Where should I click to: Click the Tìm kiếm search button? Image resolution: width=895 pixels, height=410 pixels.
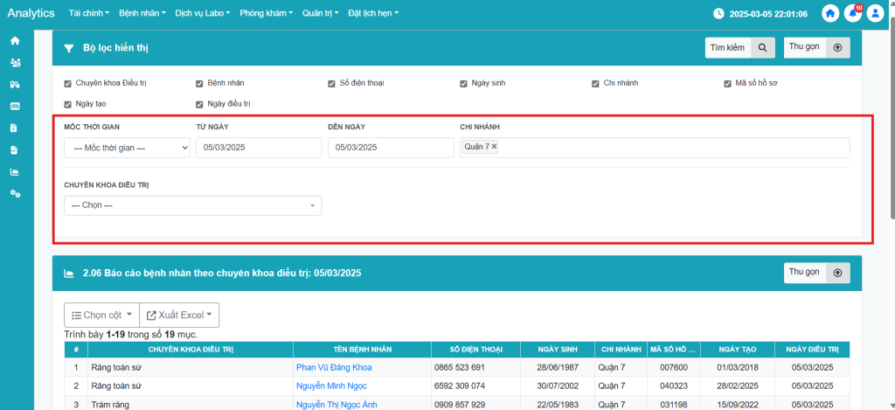tap(739, 47)
